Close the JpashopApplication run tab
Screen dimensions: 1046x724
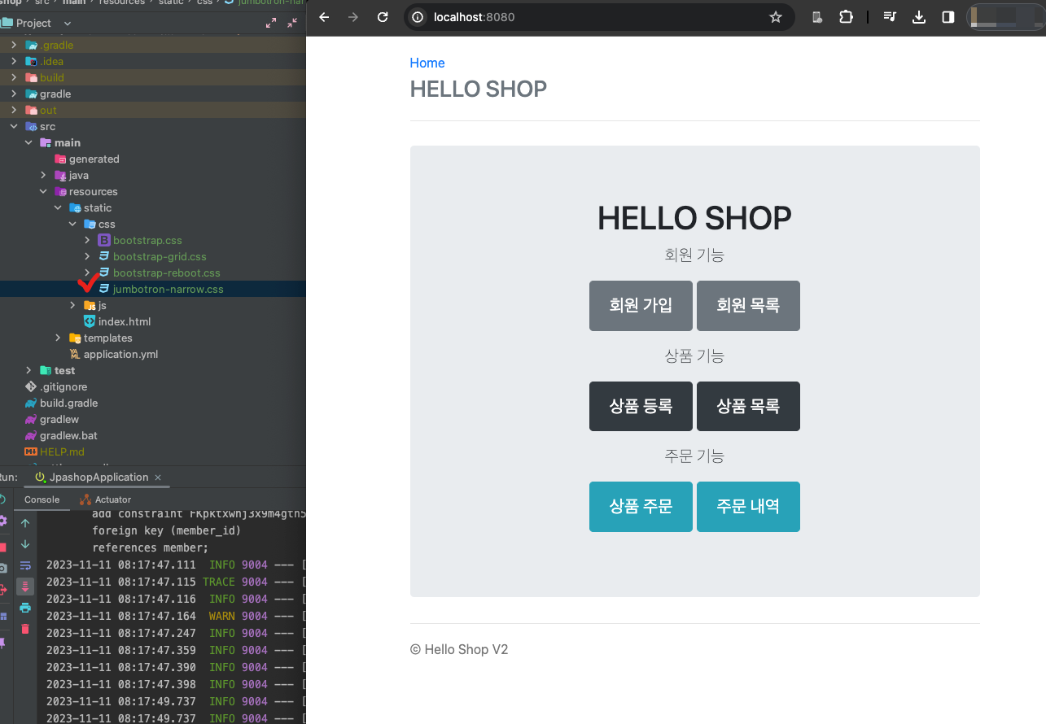click(158, 478)
